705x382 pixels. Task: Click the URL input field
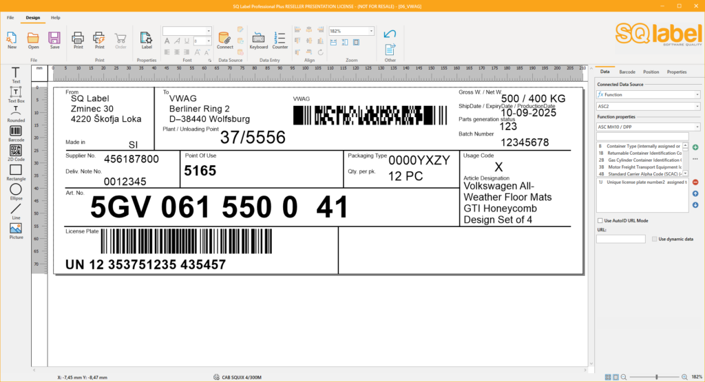(620, 239)
